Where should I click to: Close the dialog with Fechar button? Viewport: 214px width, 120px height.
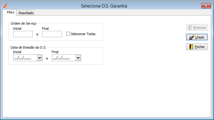click(197, 47)
